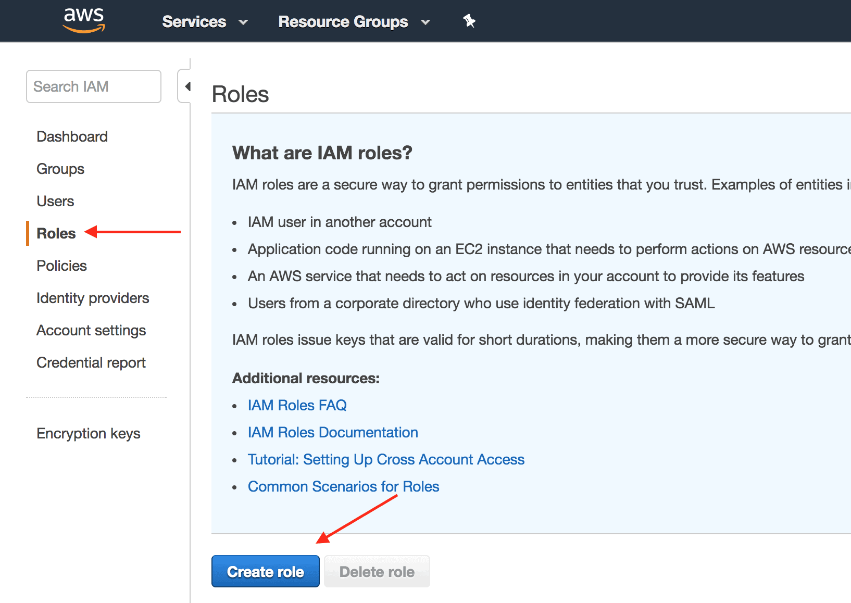This screenshot has height=603, width=851.
Task: Click the bullet about SAML identity federation
Action: point(481,303)
